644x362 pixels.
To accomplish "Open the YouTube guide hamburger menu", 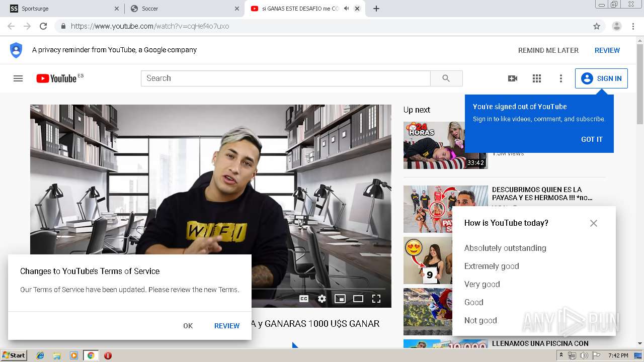I will pyautogui.click(x=18, y=78).
